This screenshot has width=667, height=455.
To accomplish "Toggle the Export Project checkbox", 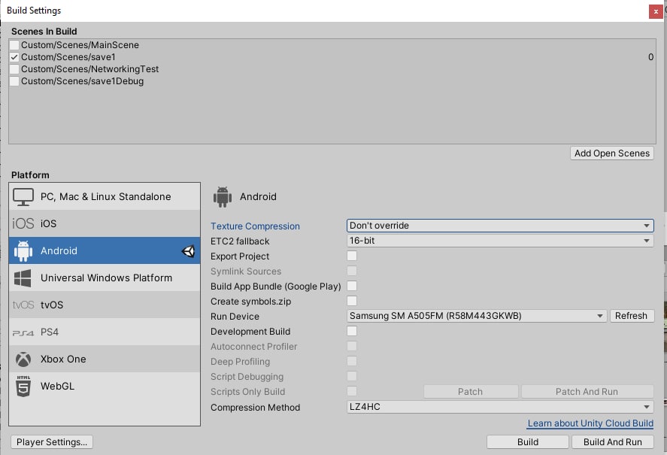I will pos(352,256).
